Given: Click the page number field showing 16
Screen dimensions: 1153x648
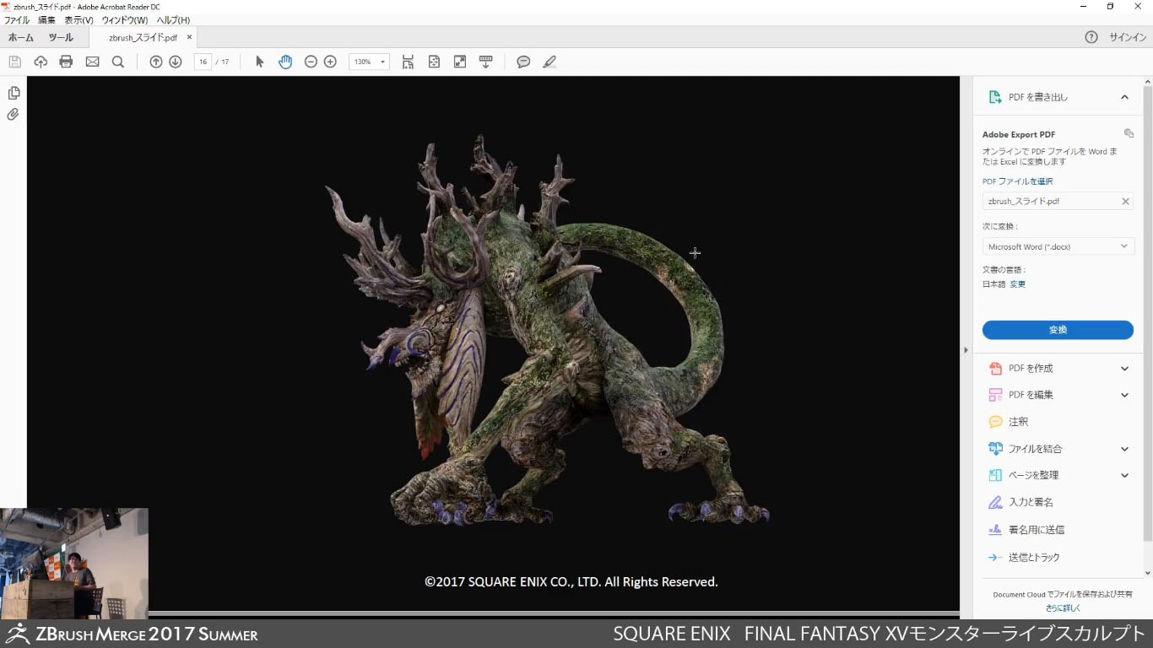Looking at the screenshot, I should coord(203,62).
